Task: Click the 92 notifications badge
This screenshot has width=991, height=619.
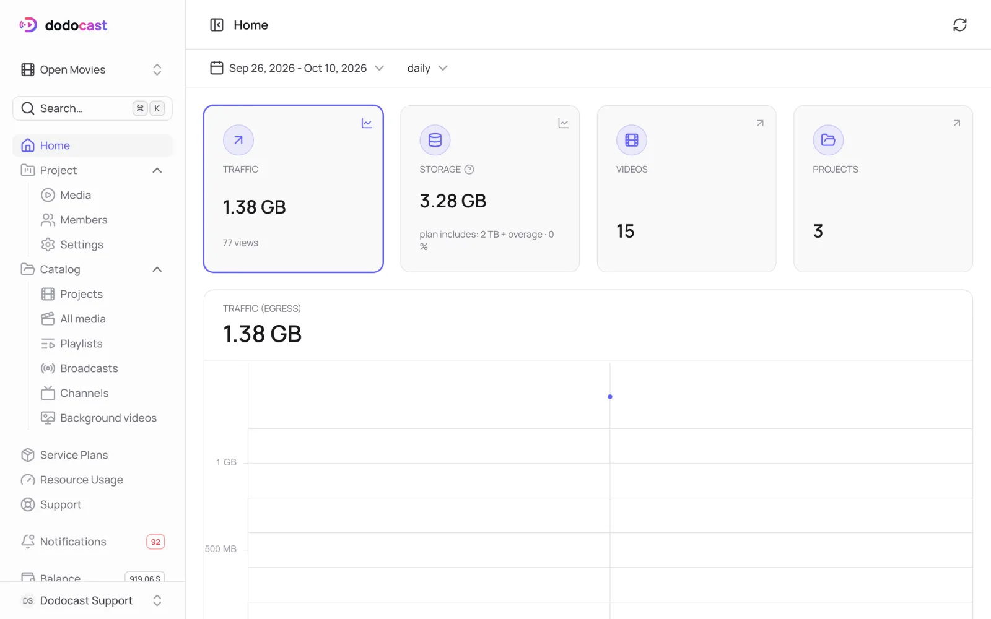Action: coord(155,542)
